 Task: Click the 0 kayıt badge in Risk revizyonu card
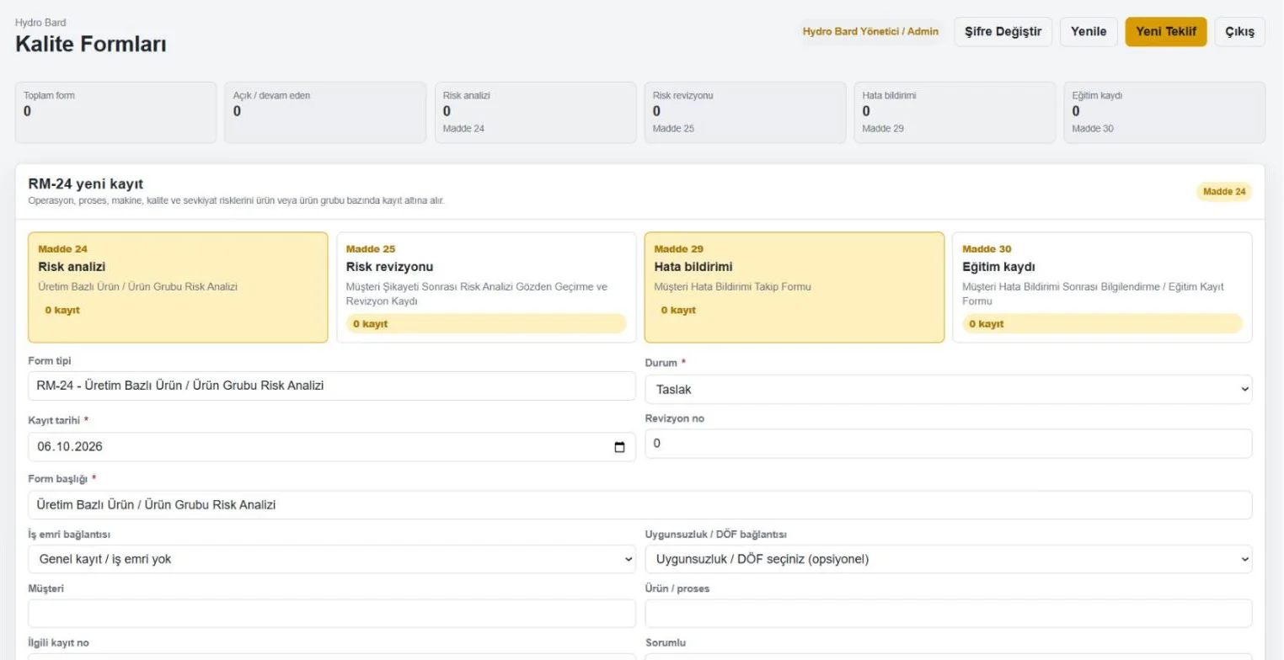(486, 324)
